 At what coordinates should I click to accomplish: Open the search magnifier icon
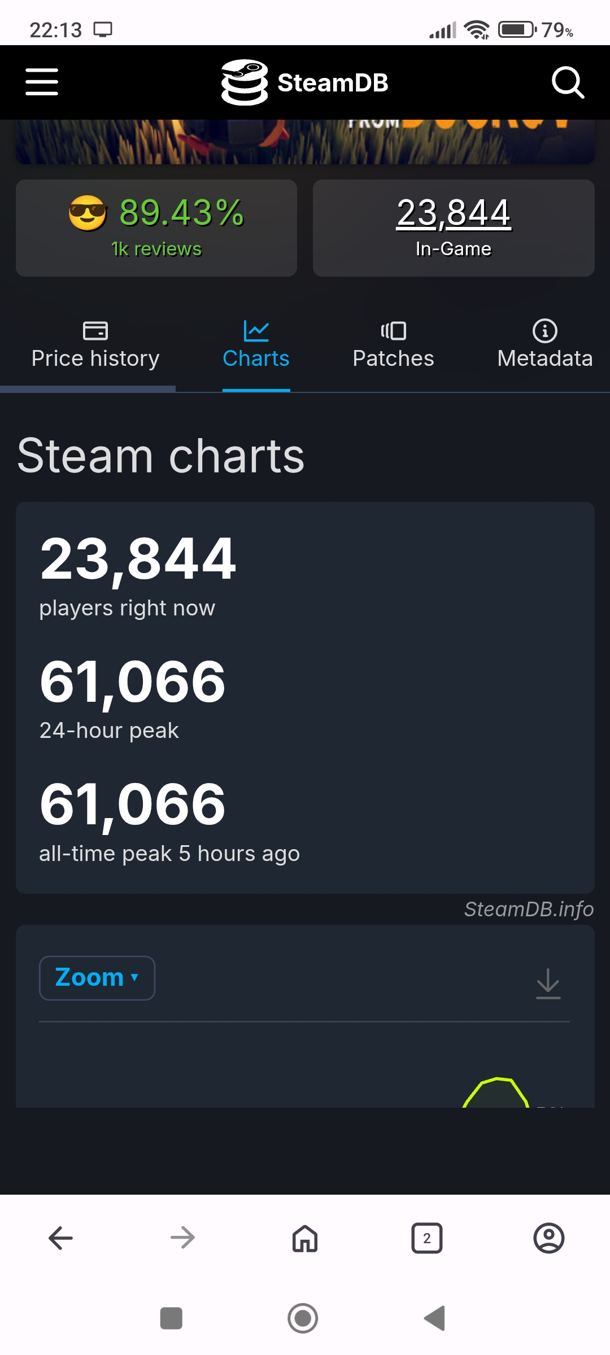tap(567, 82)
